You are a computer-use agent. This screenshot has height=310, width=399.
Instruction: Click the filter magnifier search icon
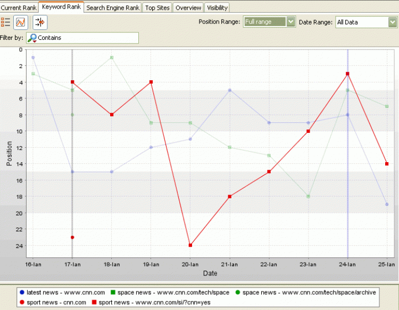[x=32, y=38]
